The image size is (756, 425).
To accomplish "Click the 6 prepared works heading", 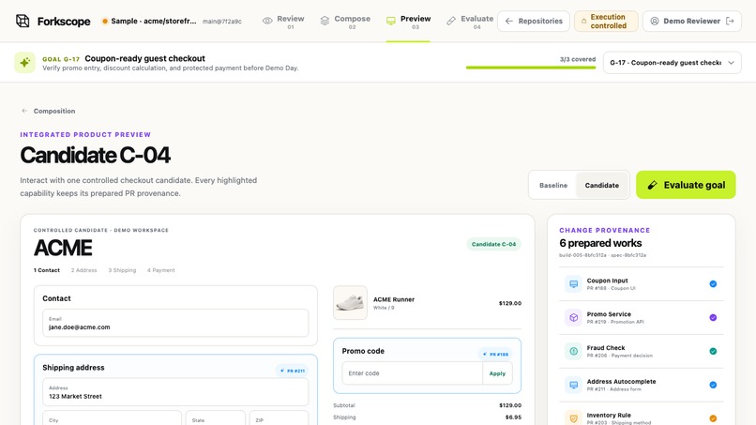I will coord(600,243).
